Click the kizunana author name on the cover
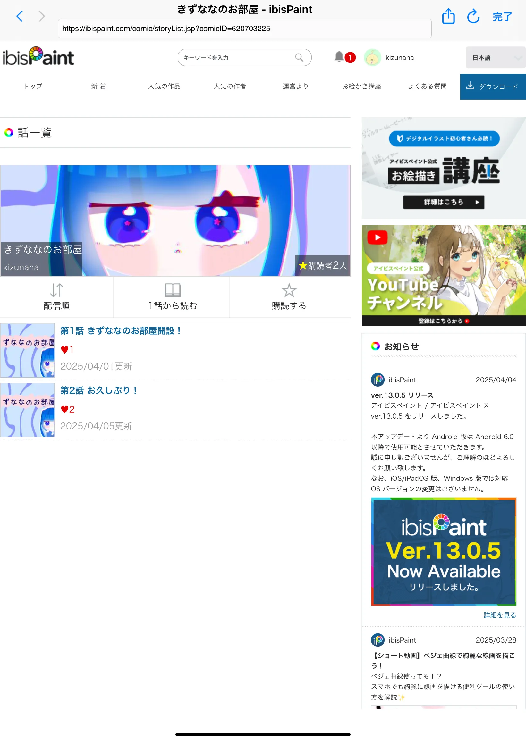This screenshot has width=526, height=741. [21, 267]
